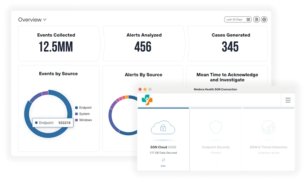Open the export report download icon

click(x=256, y=19)
